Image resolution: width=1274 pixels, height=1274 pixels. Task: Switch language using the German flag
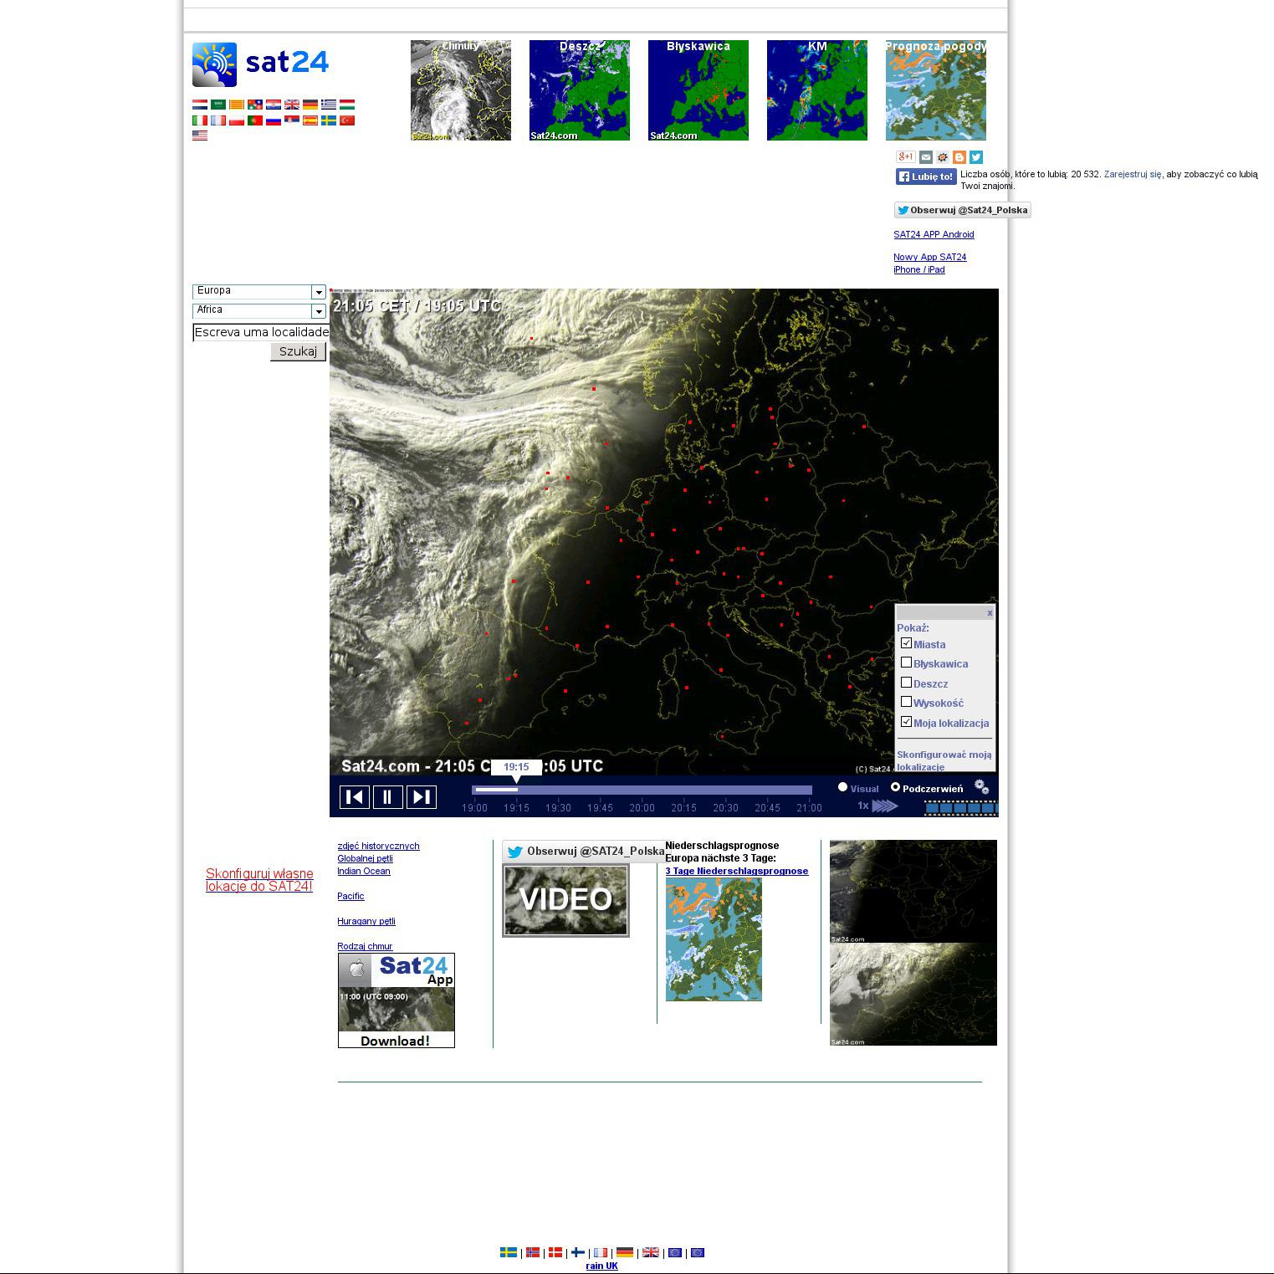[310, 105]
